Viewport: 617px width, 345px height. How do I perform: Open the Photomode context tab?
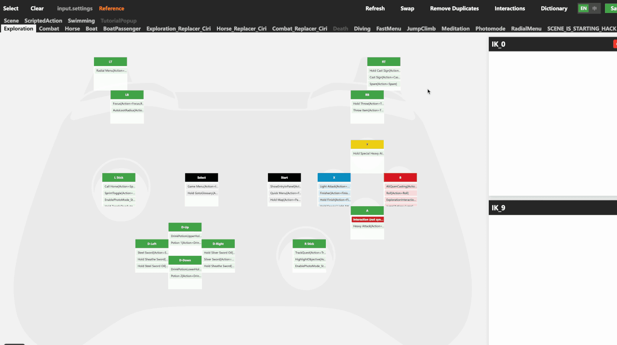point(490,28)
